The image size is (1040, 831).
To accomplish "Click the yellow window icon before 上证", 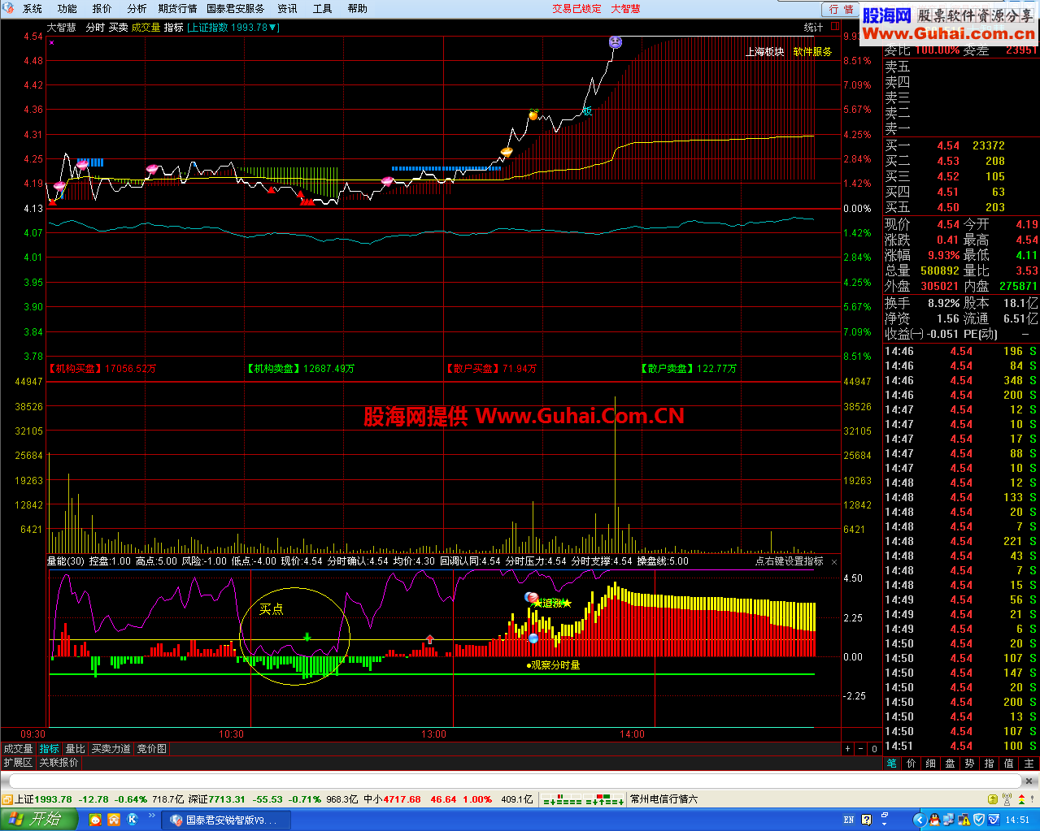I will click(7, 799).
